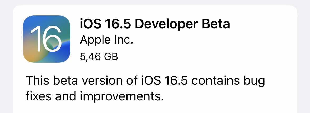Click the word Apple in publisher name

pyautogui.click(x=94, y=40)
